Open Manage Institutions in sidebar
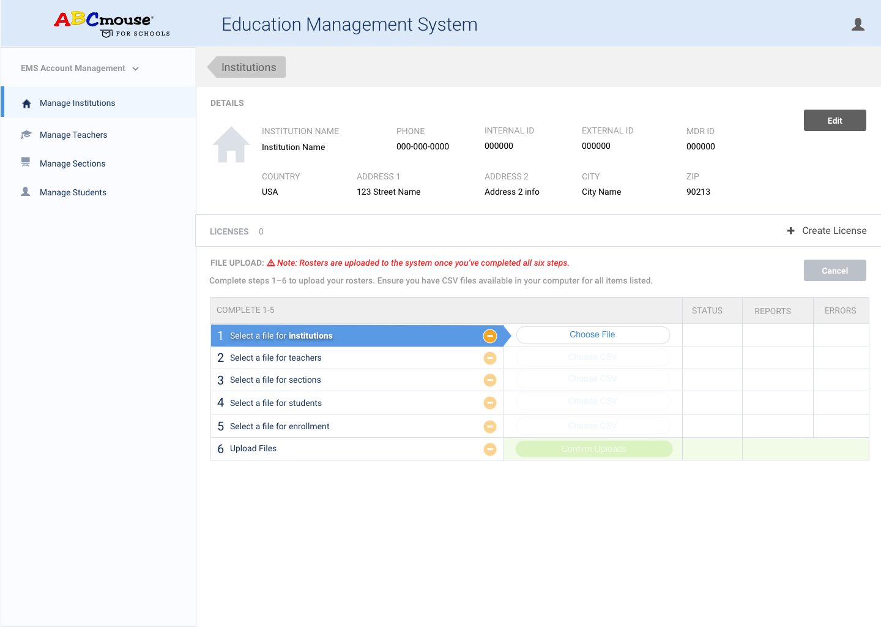 click(x=99, y=102)
